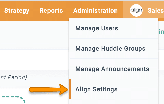The width and height of the screenshot is (164, 104).
Task: Click the white panel holding the dashed shape
Action: (x=46, y=96)
